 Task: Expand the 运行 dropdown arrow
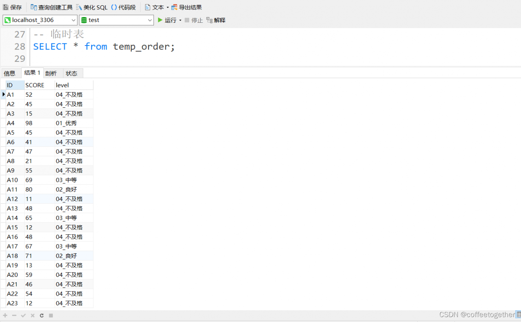(180, 20)
